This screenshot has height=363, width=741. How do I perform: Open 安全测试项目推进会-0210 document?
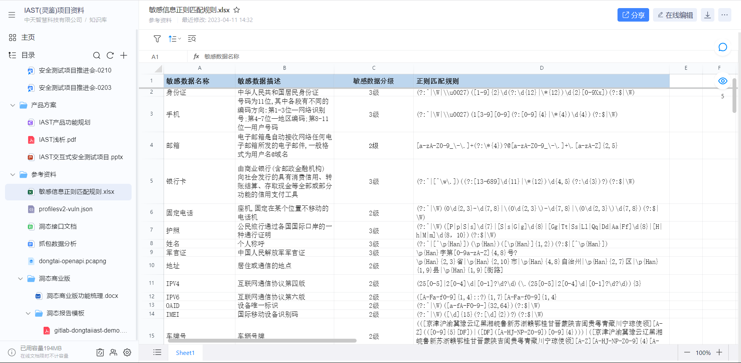[75, 71]
